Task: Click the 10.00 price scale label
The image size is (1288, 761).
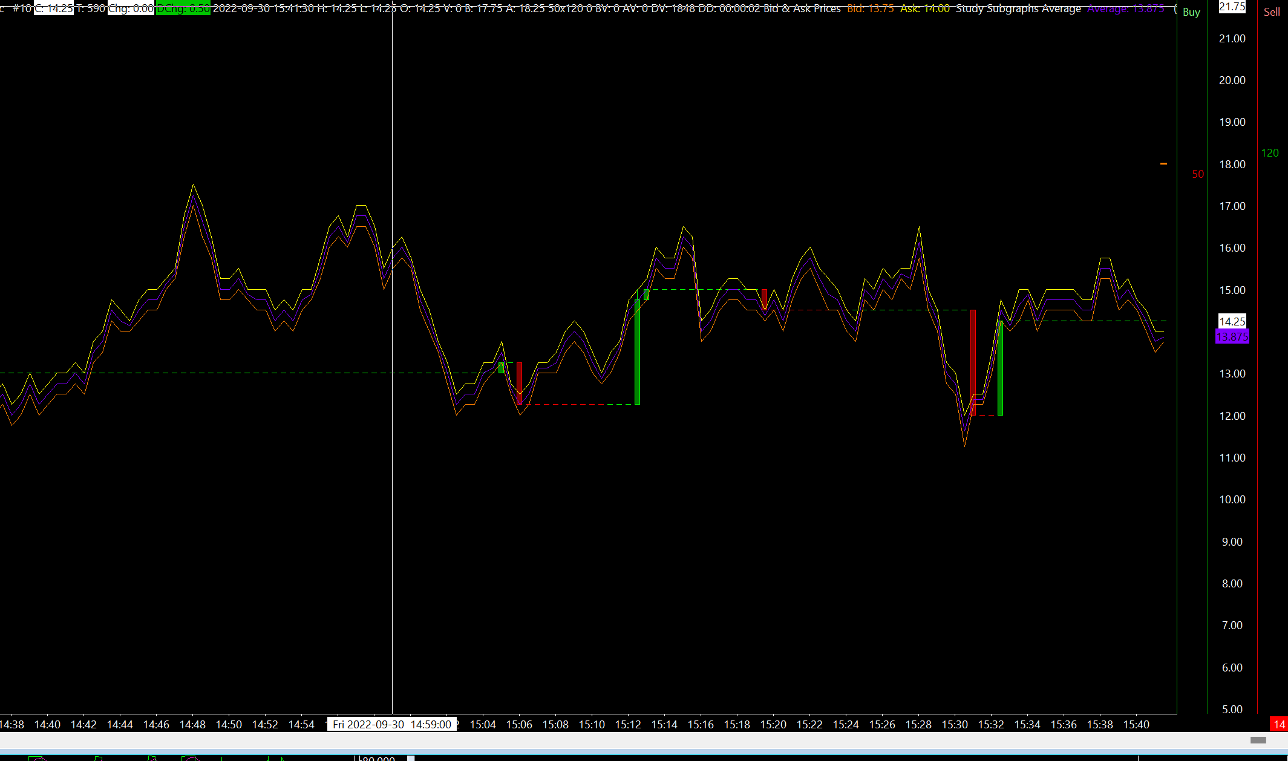Action: (x=1232, y=500)
